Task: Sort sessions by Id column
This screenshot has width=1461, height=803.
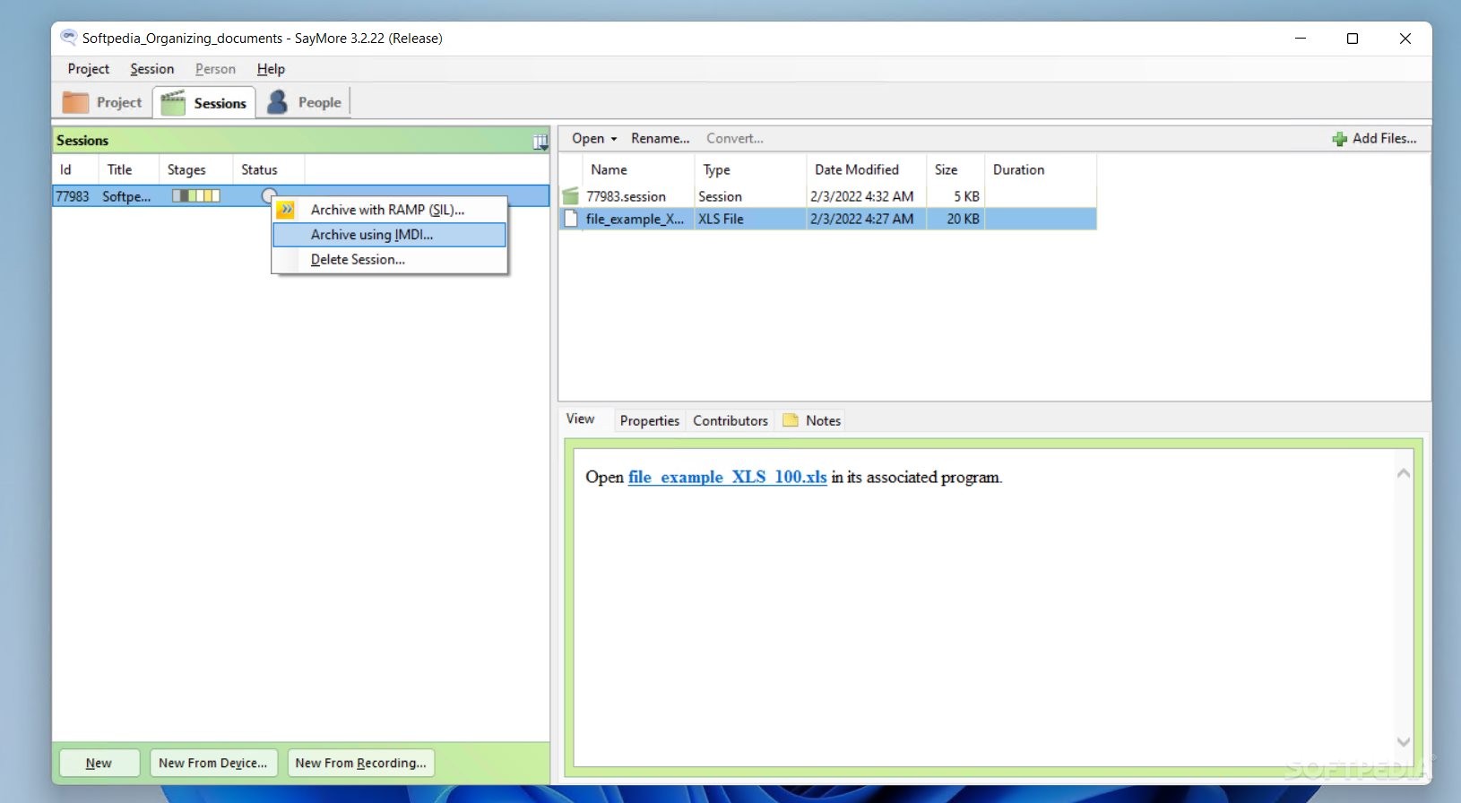Action: pos(75,169)
